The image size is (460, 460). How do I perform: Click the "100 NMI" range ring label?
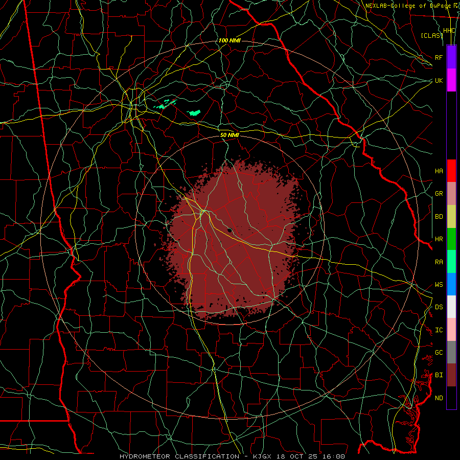[x=229, y=40]
